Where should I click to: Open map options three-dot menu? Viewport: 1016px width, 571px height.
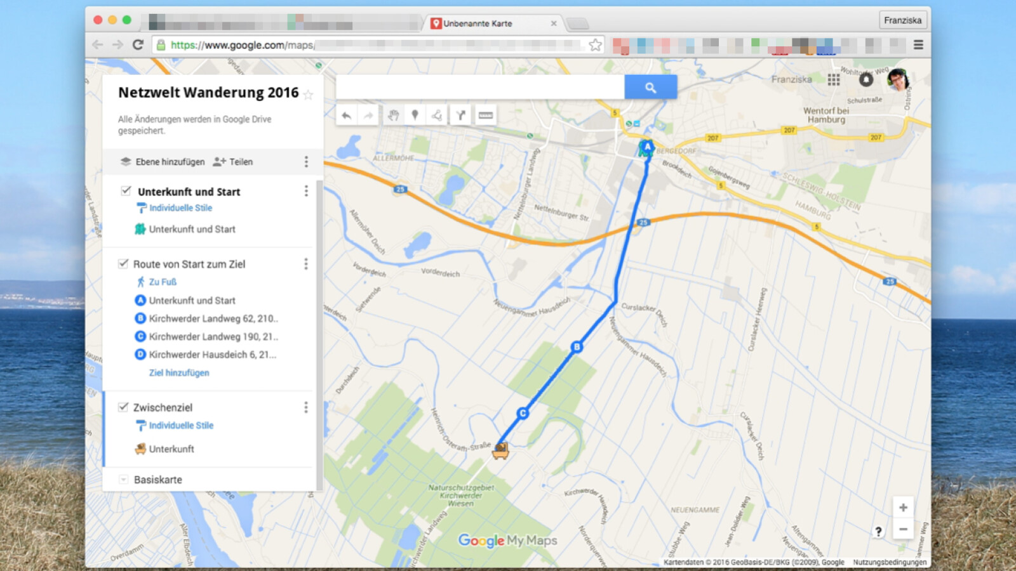point(306,162)
